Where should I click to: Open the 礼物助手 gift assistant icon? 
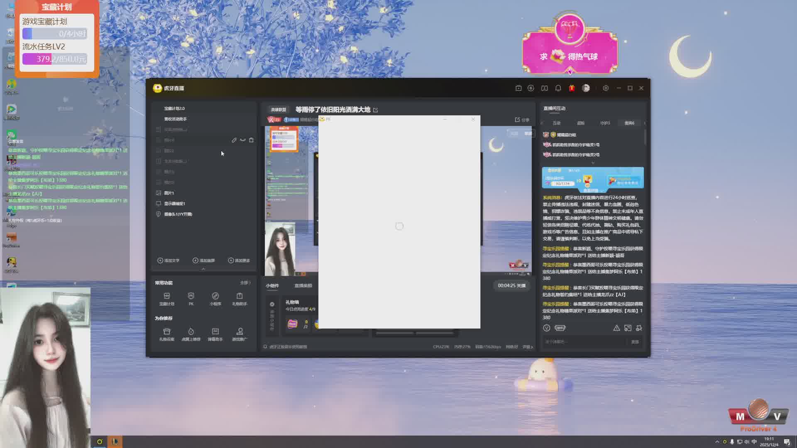tap(240, 298)
